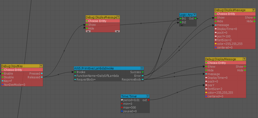Expand hidden outputs on the small DisplayMessage node
The height and width of the screenshot is (118, 258).
117,31
